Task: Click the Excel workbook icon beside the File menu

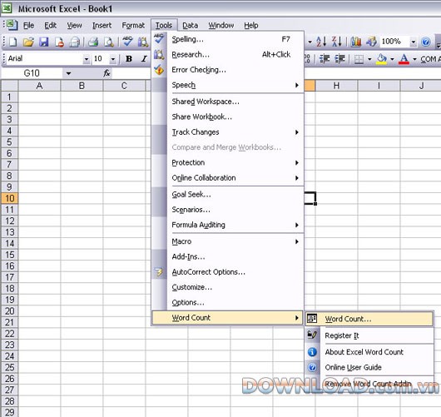Action: pyautogui.click(x=12, y=25)
